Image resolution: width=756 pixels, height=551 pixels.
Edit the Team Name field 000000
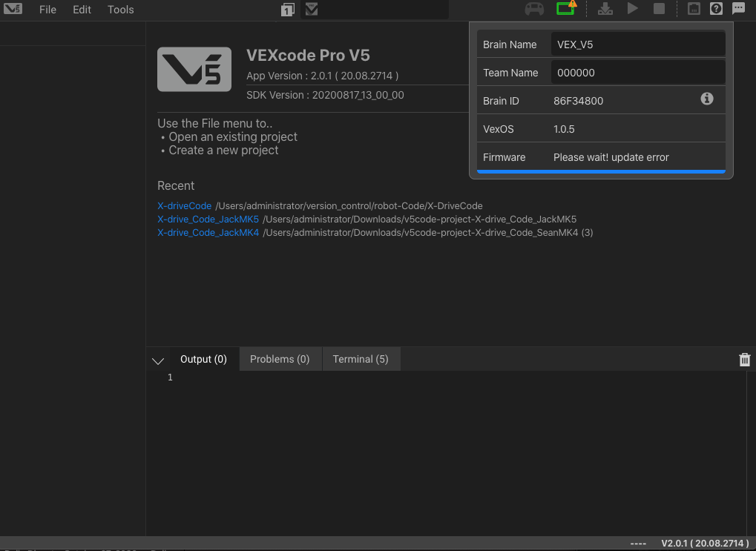[x=638, y=73]
